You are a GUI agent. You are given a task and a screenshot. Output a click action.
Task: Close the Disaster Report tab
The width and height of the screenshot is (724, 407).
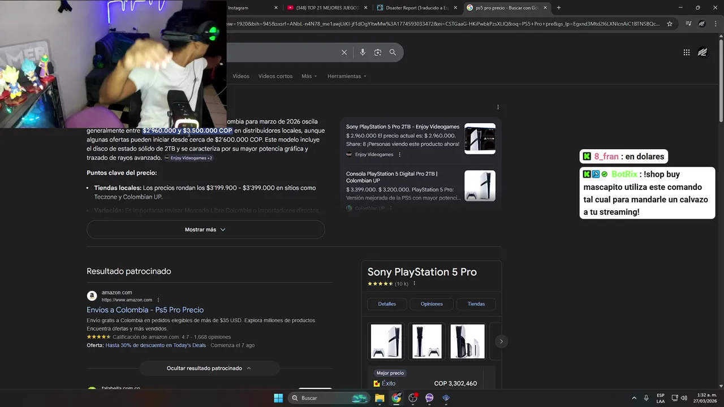(456, 8)
